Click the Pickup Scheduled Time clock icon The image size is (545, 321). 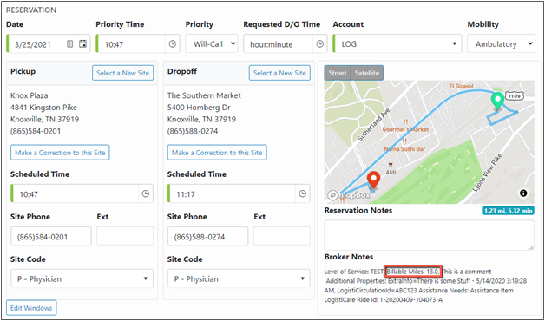click(146, 193)
